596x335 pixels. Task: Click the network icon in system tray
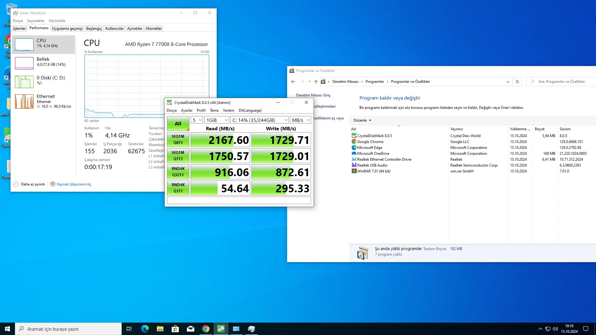point(548,329)
